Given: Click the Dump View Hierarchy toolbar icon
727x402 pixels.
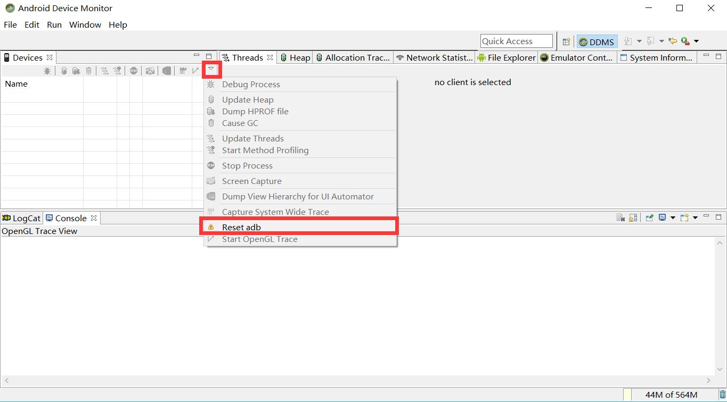Looking at the screenshot, I should [167, 71].
